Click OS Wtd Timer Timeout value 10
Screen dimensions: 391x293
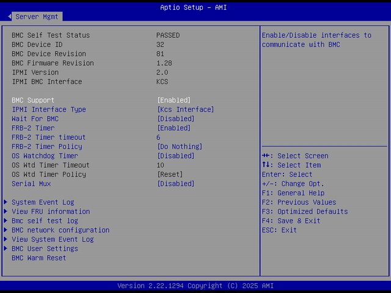pos(160,165)
